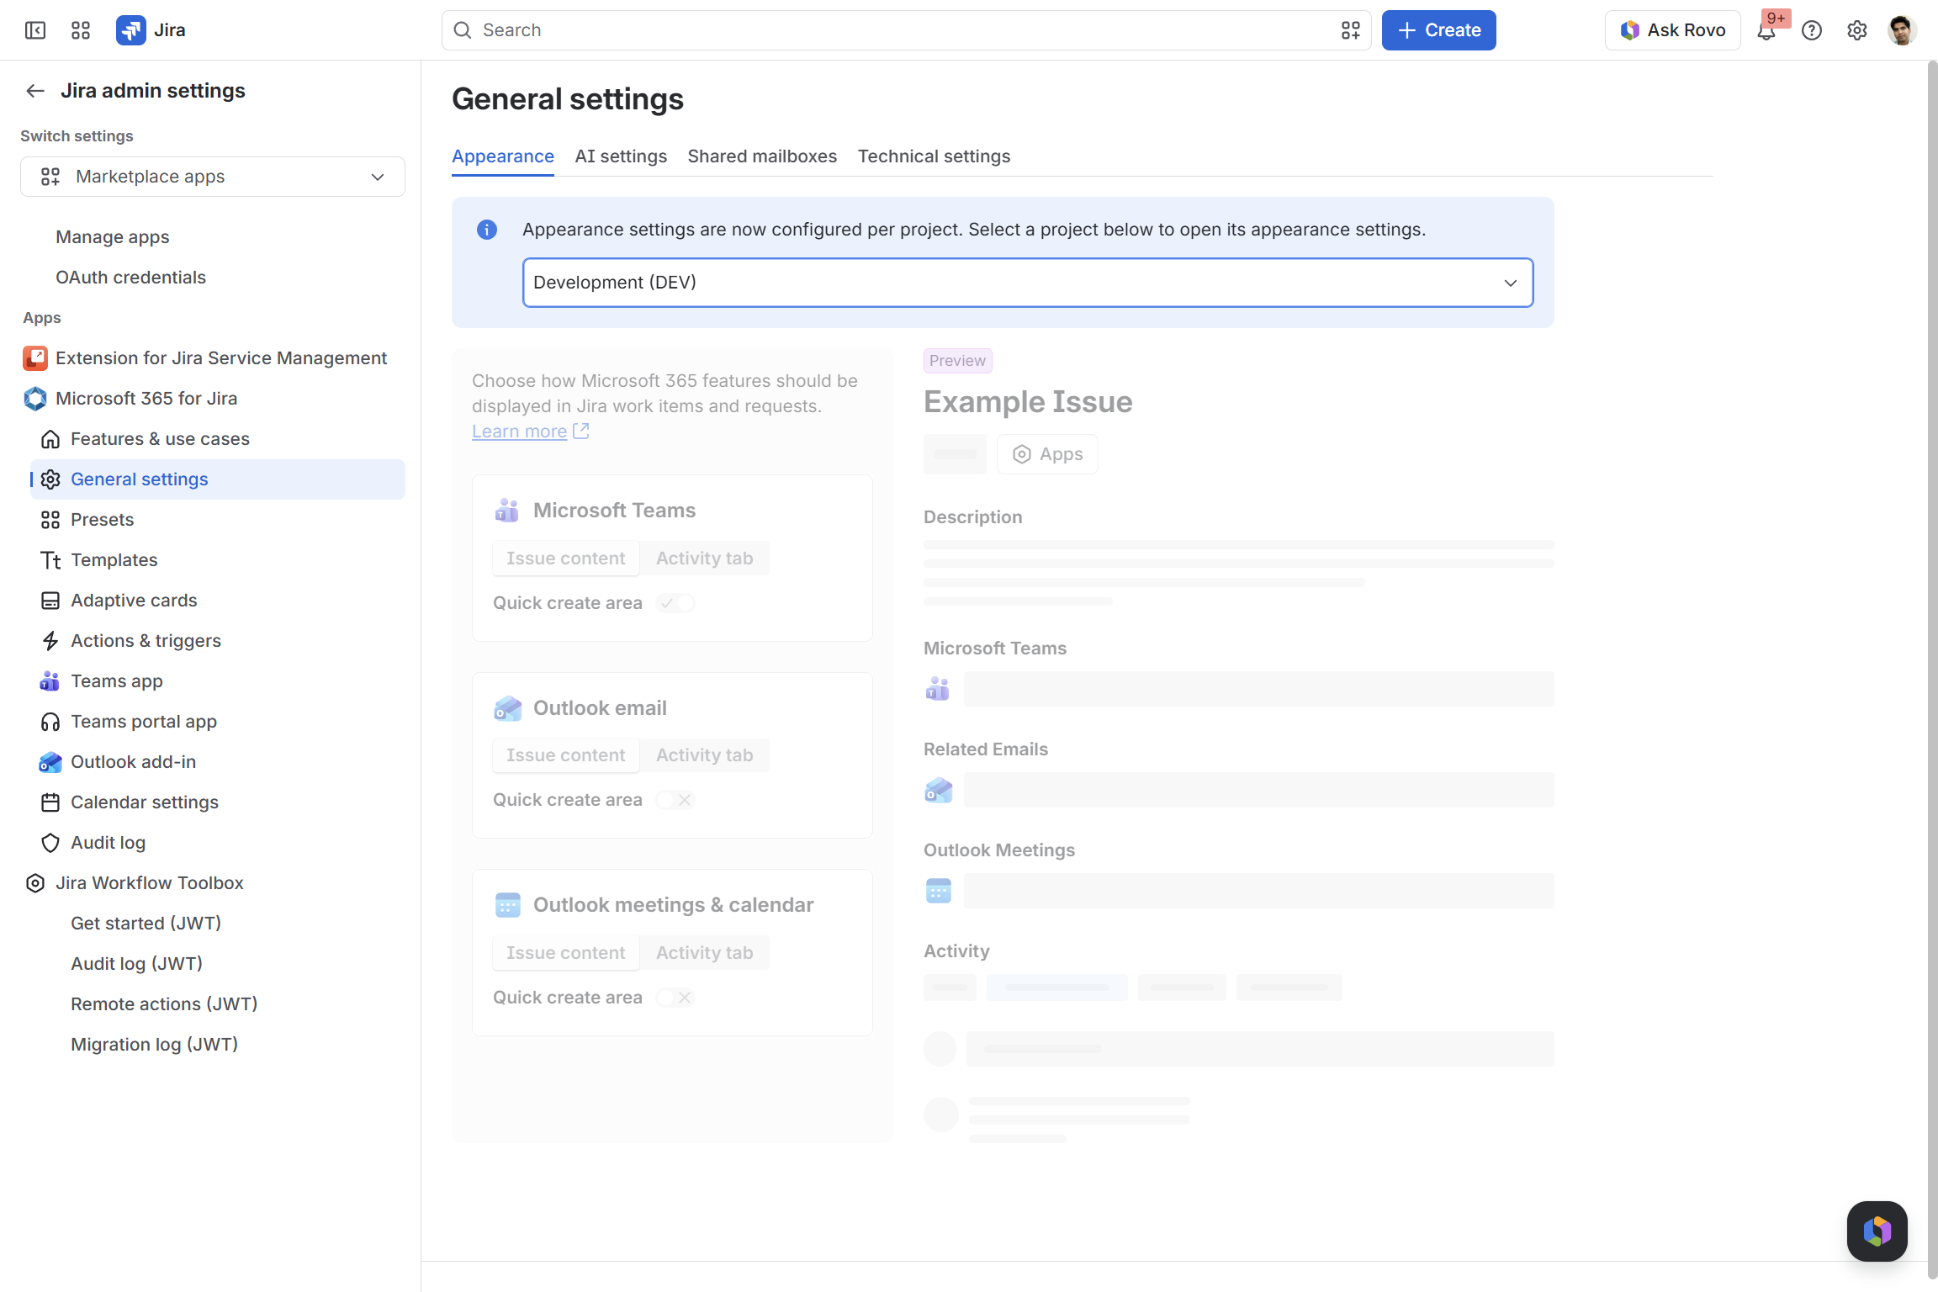Click the Jira admin settings heading
This screenshot has width=1938, height=1292.
coord(153,91)
